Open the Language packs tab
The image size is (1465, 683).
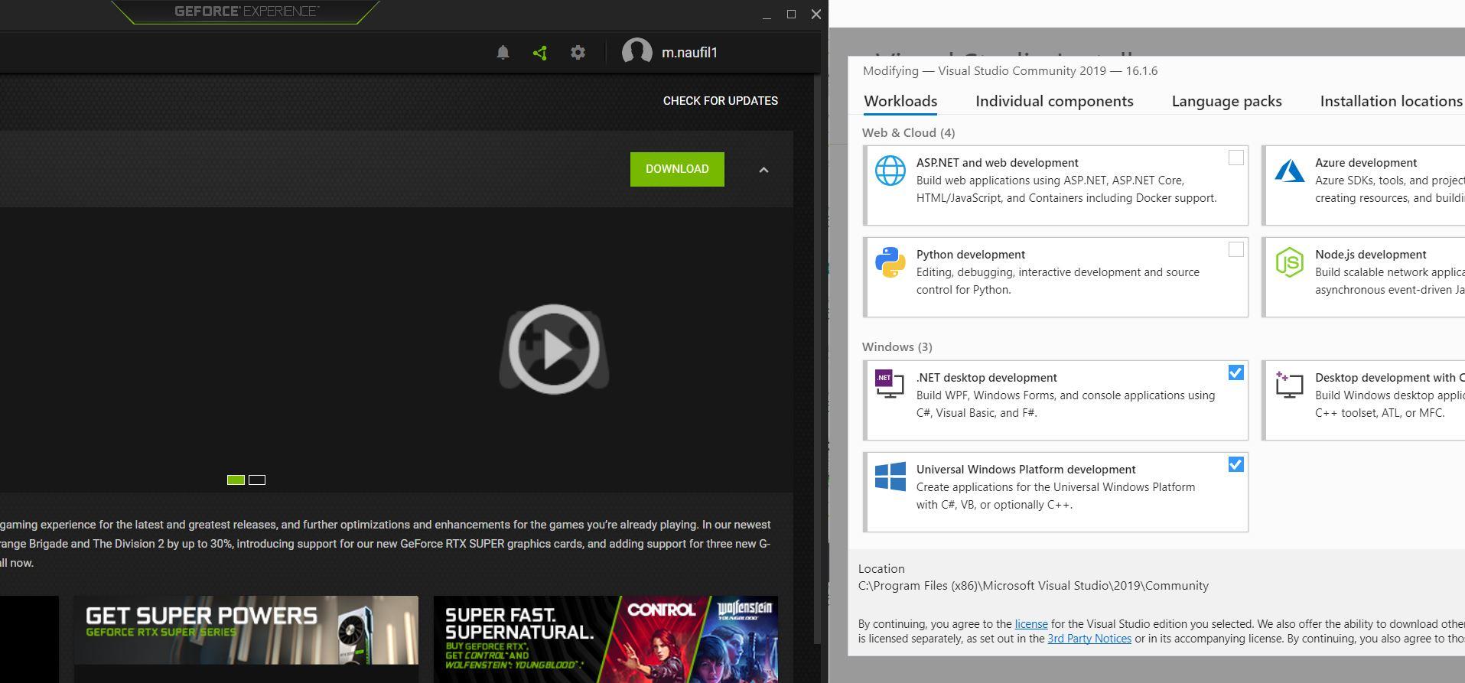click(1226, 101)
